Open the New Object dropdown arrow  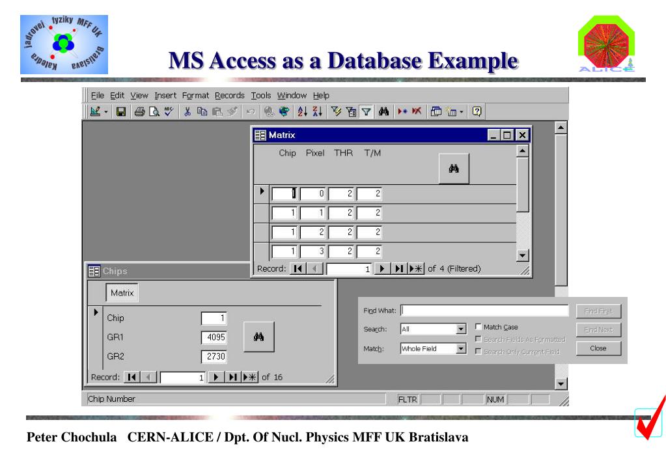pos(462,112)
